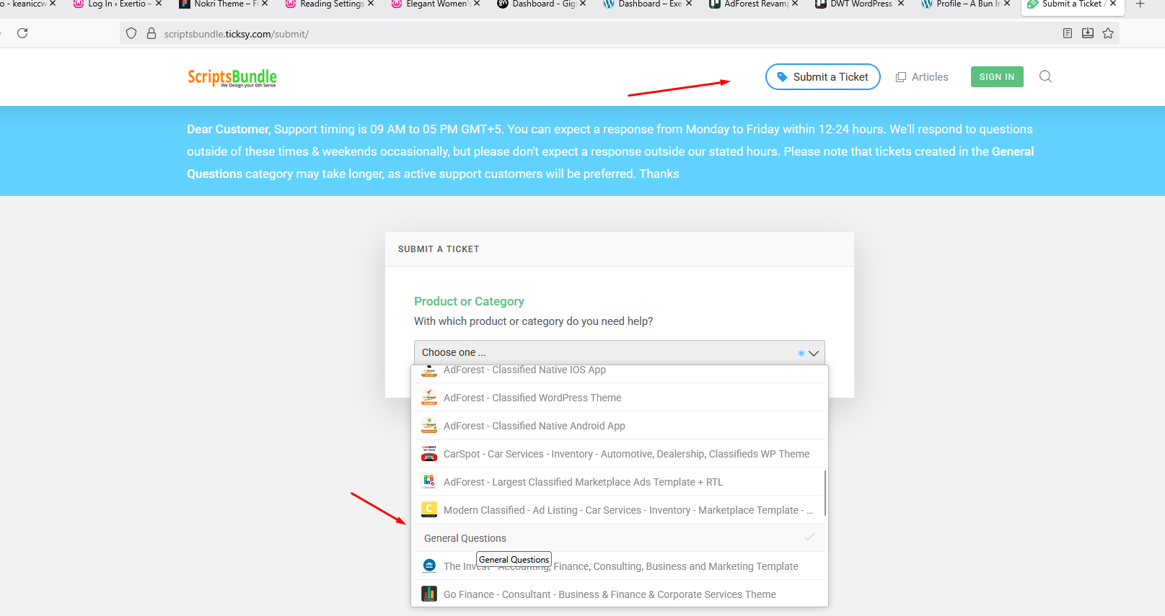The image size is (1165, 616).
Task: Click the AdForest Marketplace Template icon
Action: click(x=429, y=481)
